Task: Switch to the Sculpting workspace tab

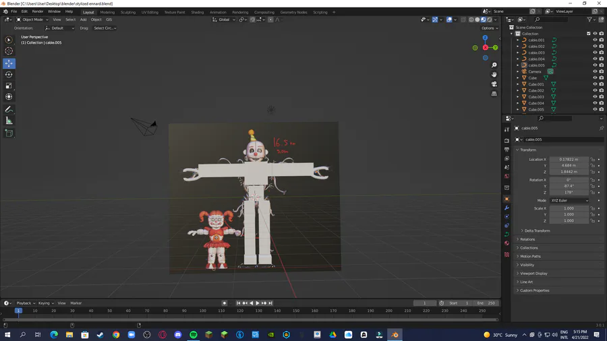Action: 127,12
